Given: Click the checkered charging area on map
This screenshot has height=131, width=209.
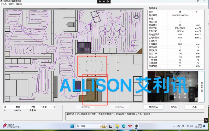Looking at the screenshot, I should [x=84, y=48].
